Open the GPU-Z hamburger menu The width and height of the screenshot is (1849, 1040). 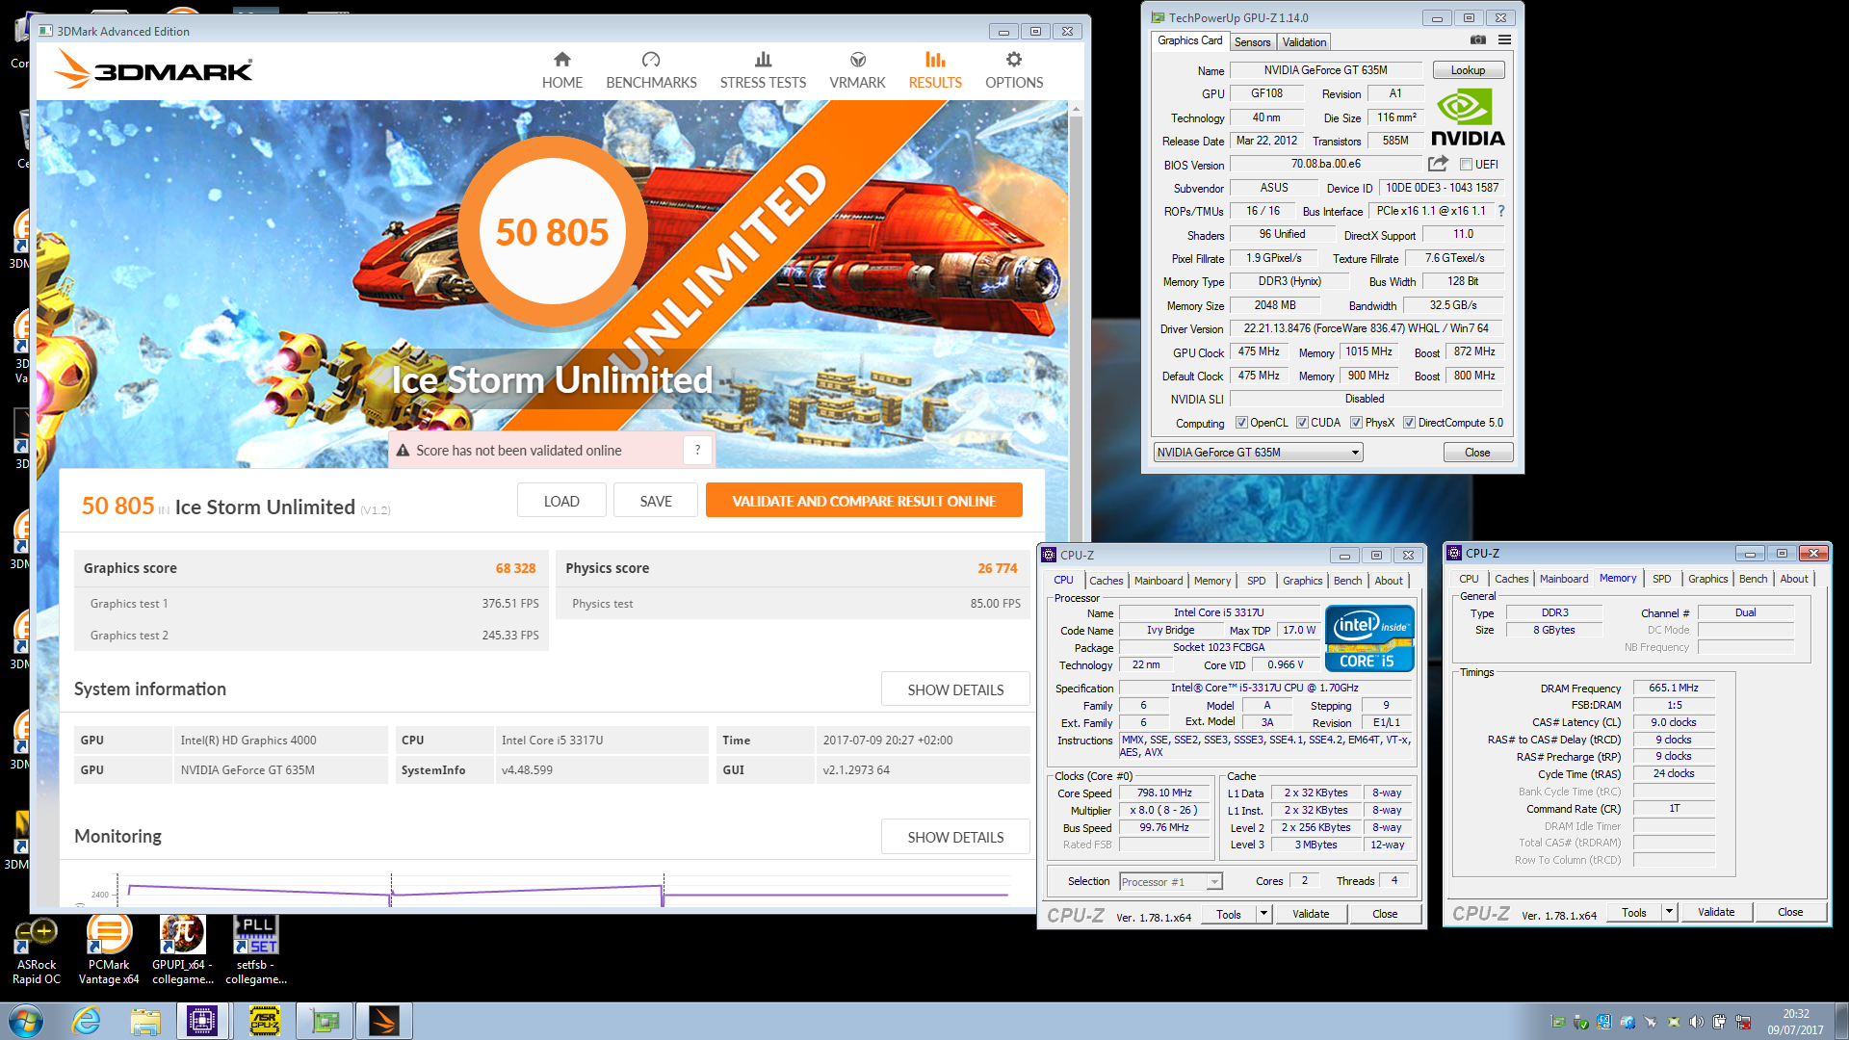click(1504, 40)
